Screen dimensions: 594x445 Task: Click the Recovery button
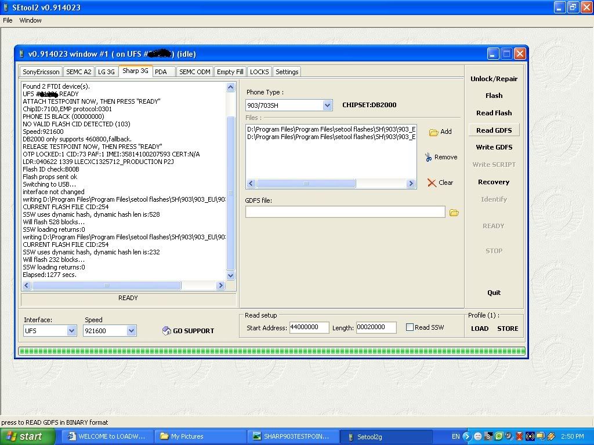pyautogui.click(x=494, y=182)
